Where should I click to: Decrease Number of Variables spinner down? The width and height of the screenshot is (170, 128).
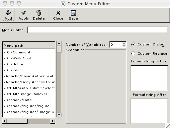(x=124, y=46)
